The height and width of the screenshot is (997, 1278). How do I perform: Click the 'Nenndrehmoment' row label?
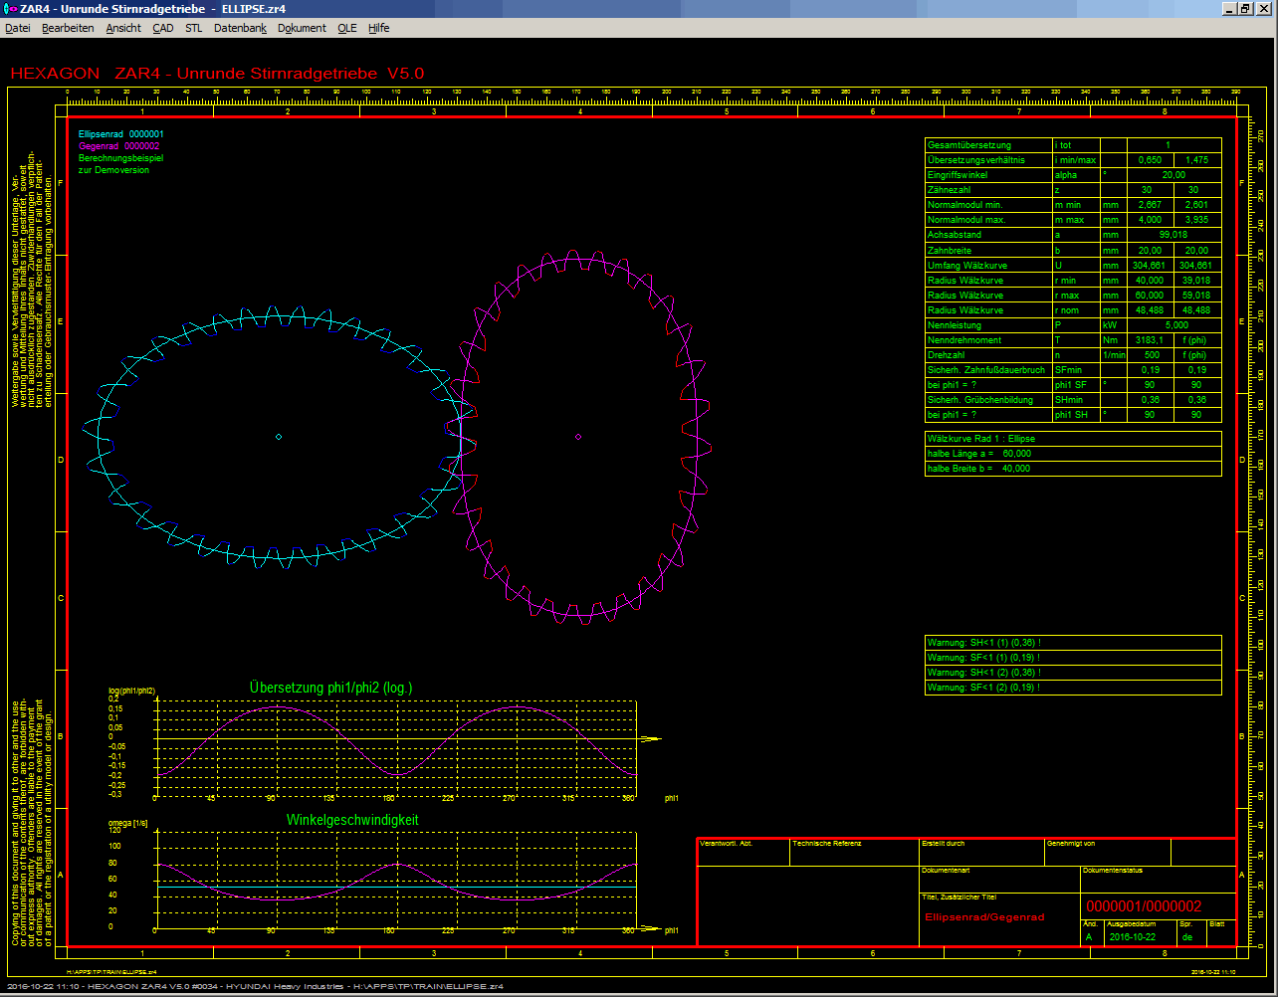(963, 340)
